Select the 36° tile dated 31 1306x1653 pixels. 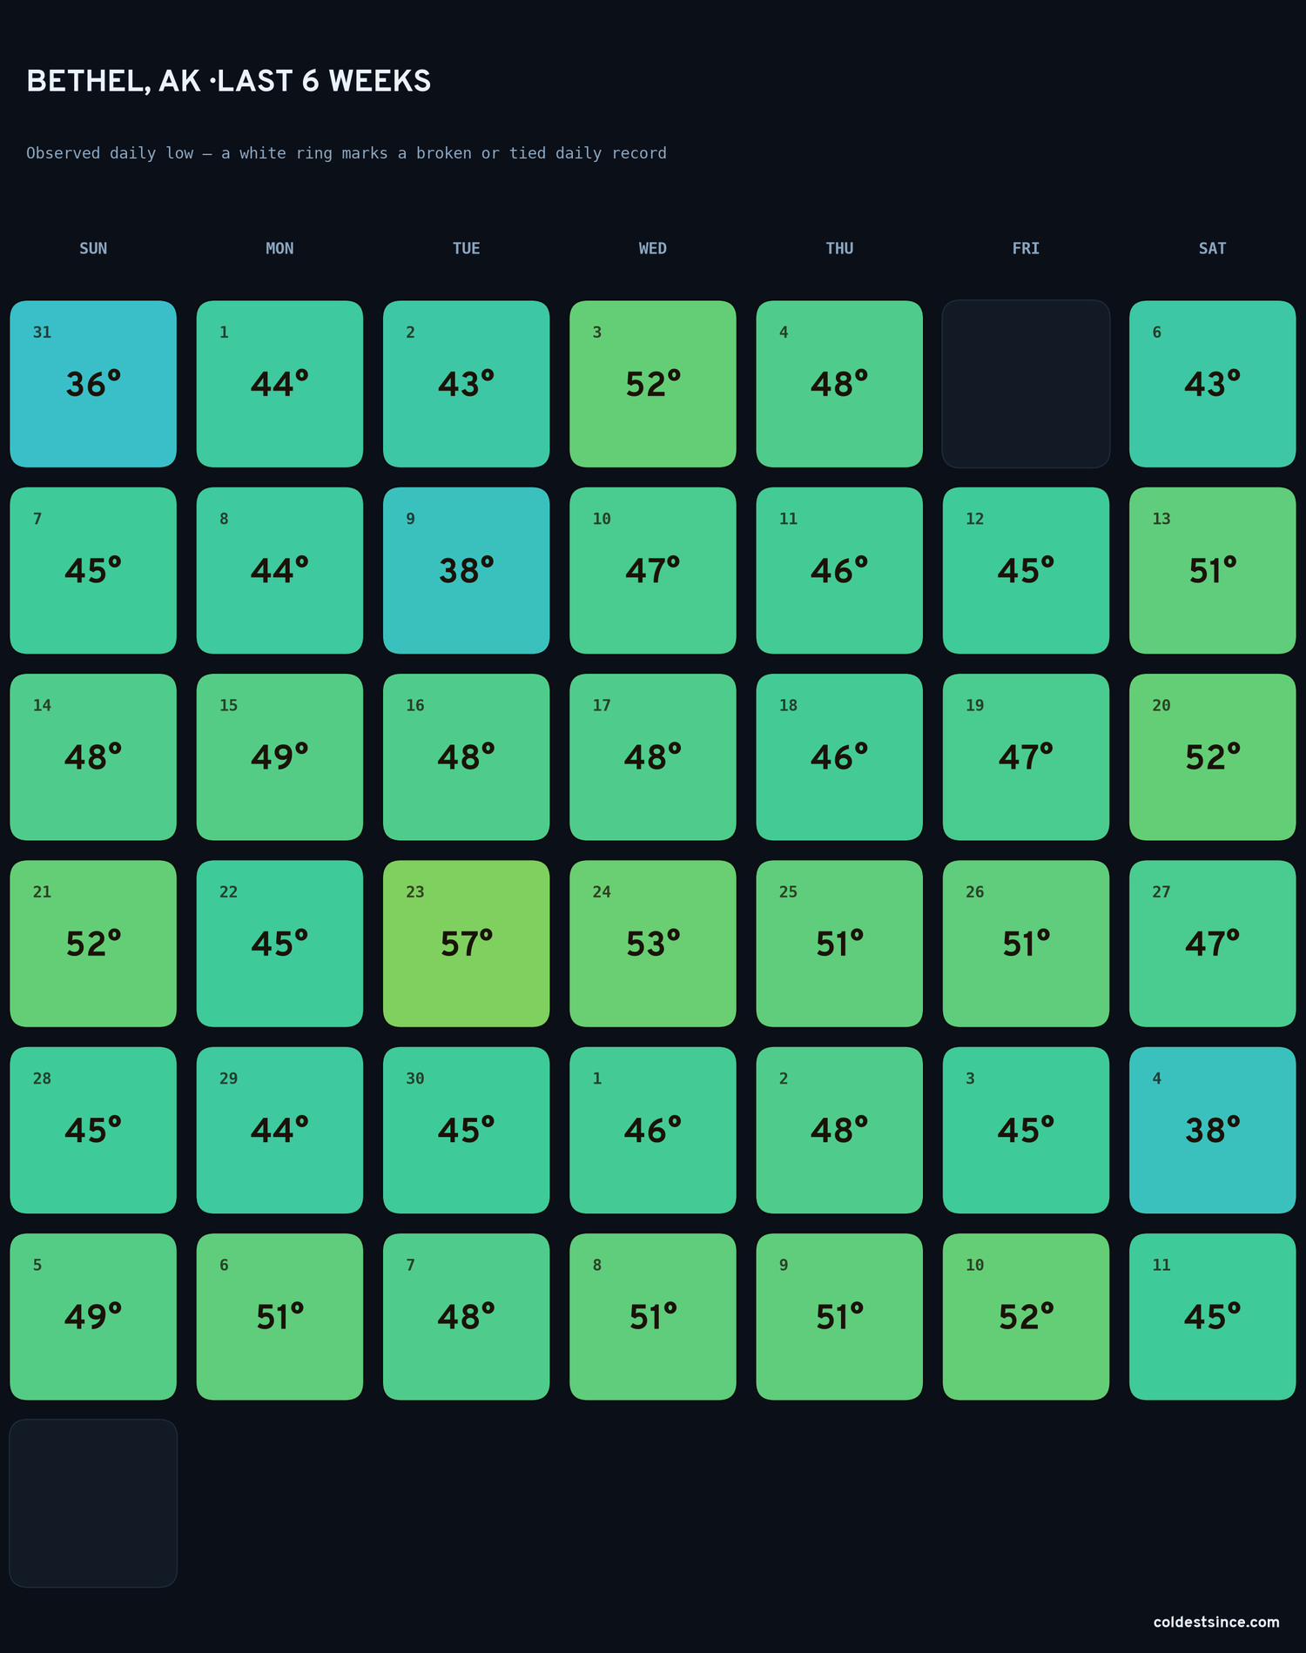coord(93,384)
